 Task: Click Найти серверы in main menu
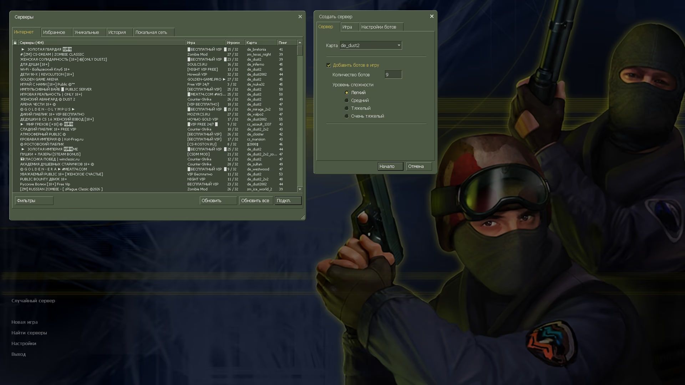pos(29,333)
